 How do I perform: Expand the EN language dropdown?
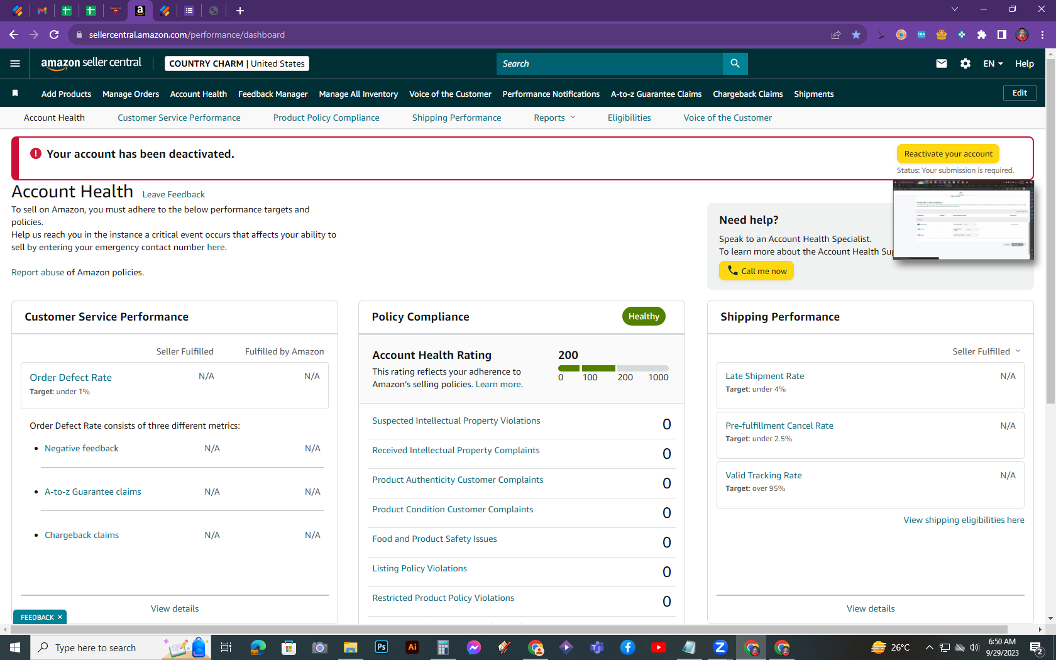tap(993, 63)
